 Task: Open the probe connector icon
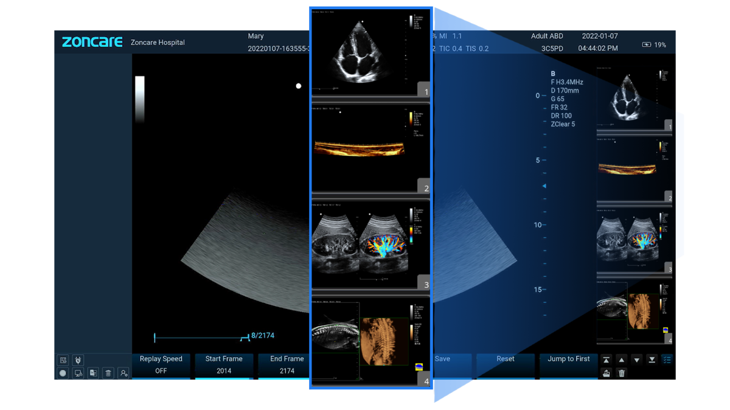78,360
